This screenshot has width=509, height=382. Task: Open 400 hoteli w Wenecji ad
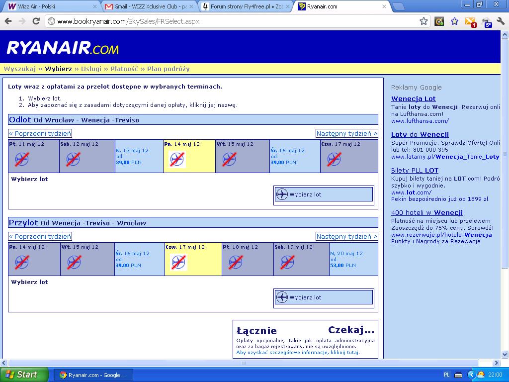[x=427, y=213]
